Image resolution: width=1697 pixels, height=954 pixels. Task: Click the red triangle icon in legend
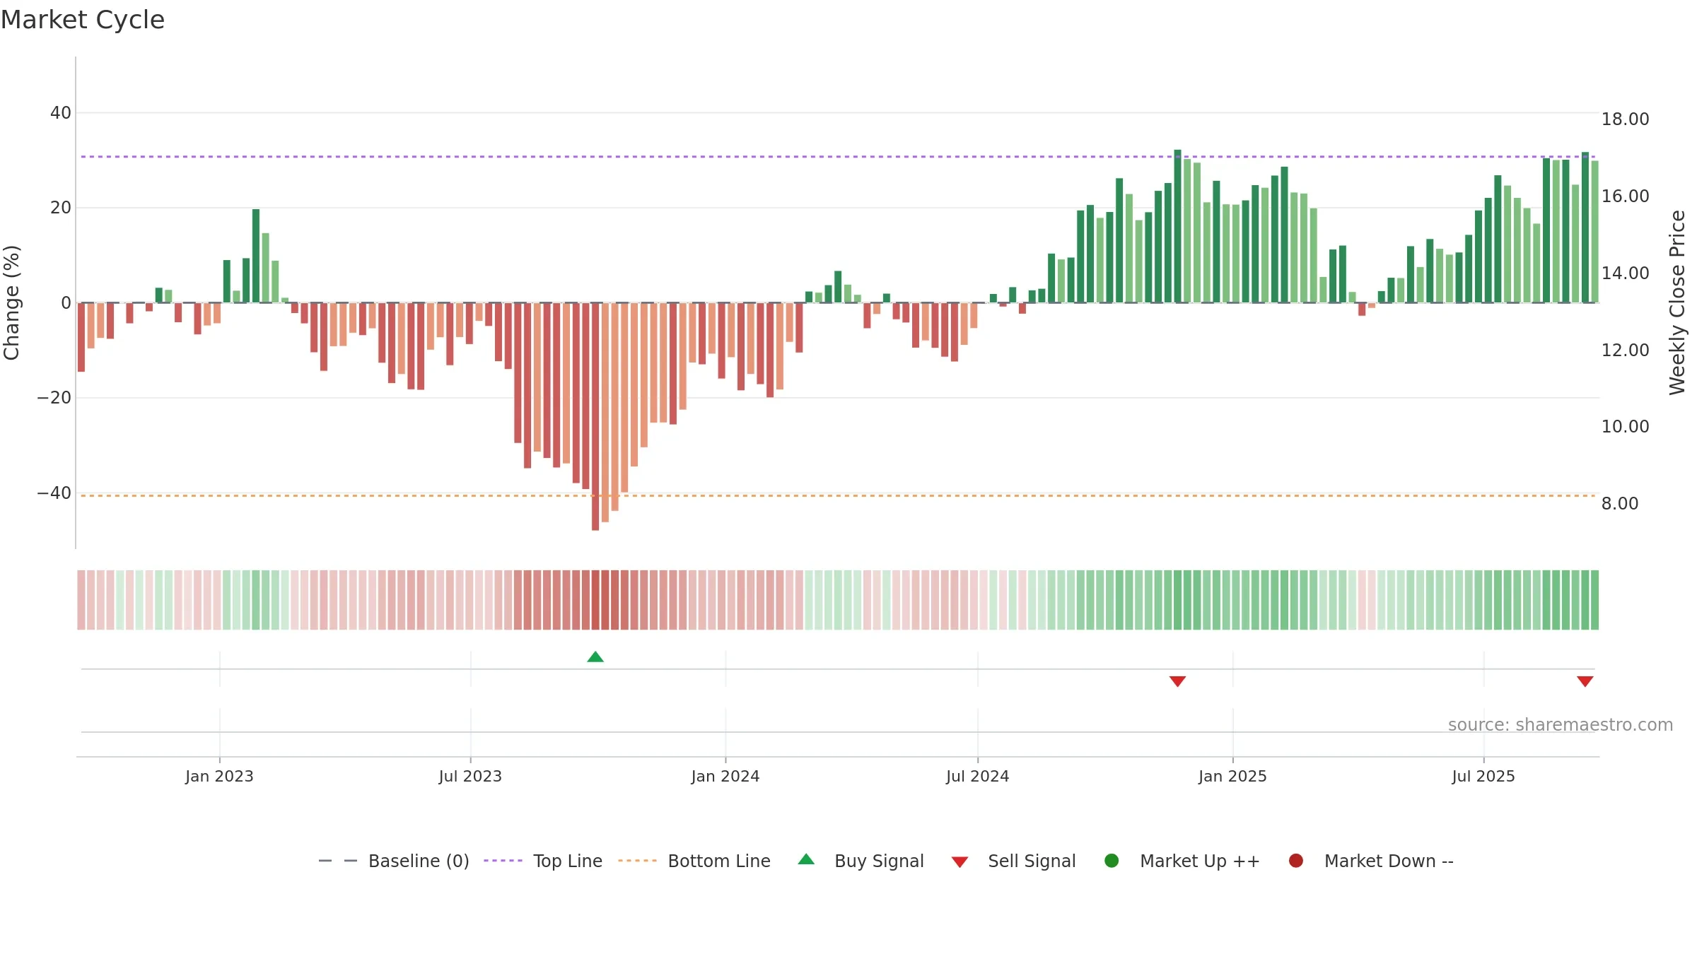pos(960,862)
